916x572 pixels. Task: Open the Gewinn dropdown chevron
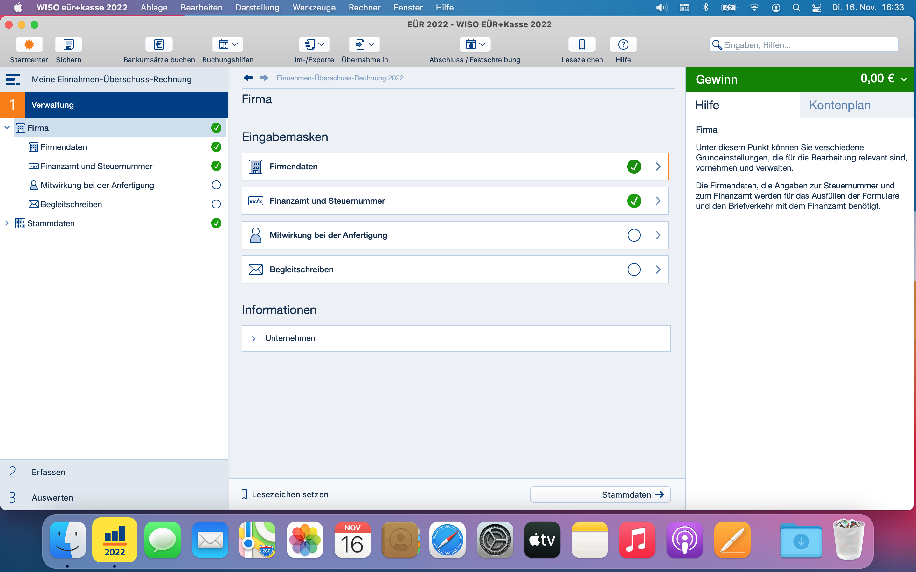(904, 79)
